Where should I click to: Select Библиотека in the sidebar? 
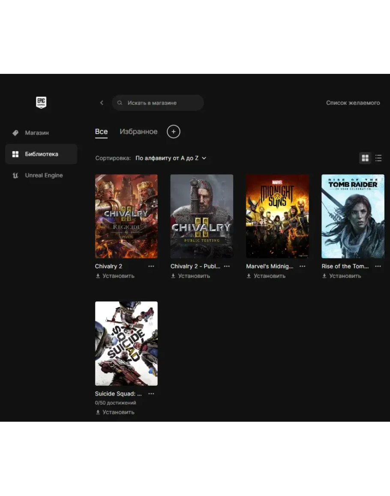41,154
